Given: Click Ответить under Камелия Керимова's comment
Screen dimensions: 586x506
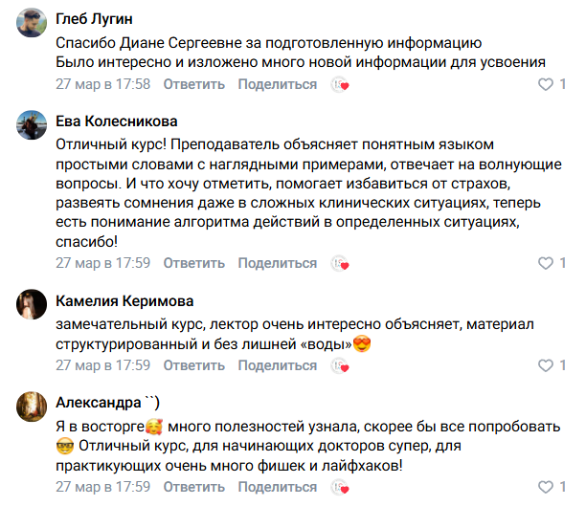Looking at the screenshot, I should click(x=194, y=365).
